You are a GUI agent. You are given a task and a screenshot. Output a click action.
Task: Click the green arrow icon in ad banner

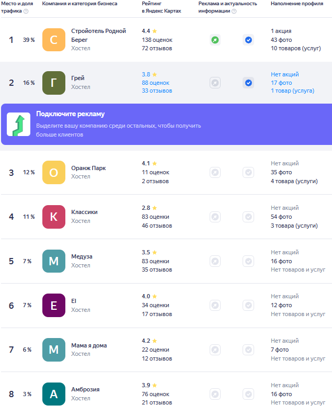click(19, 124)
